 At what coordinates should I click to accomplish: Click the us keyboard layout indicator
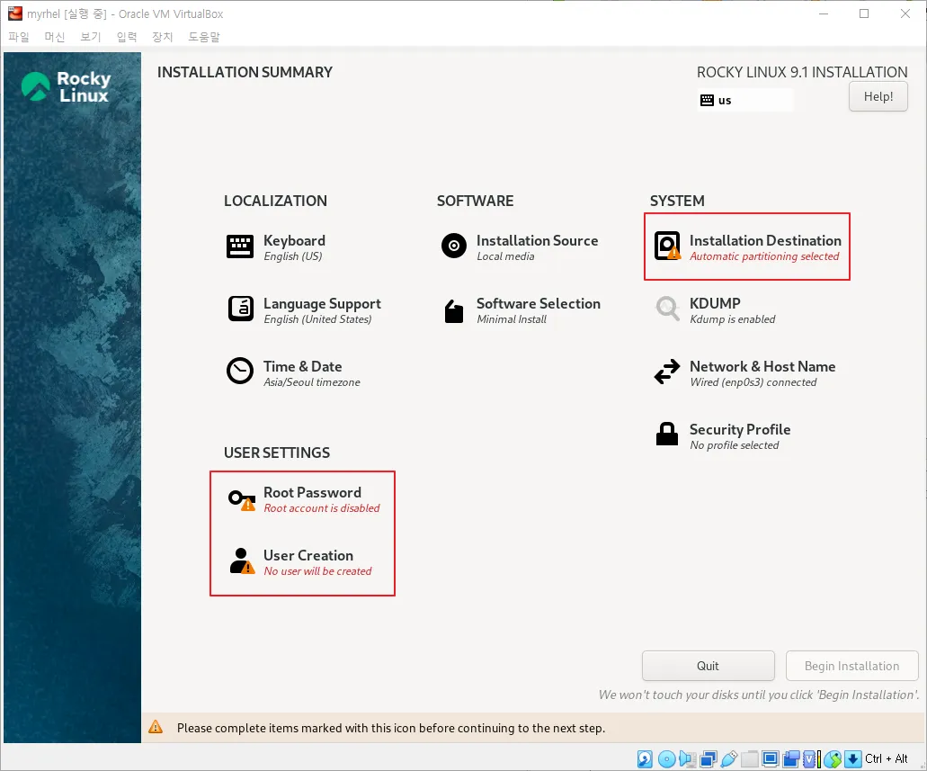[744, 100]
